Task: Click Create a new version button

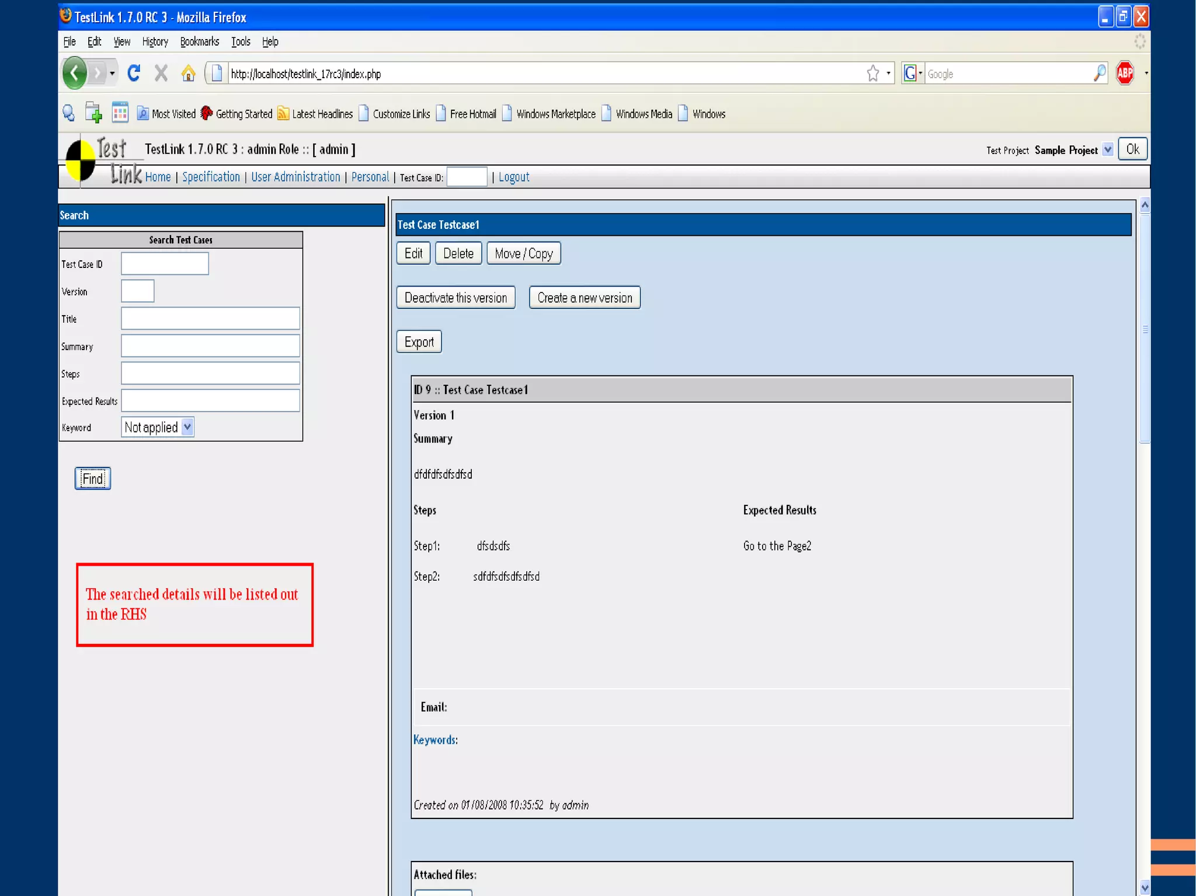Action: pyautogui.click(x=585, y=298)
